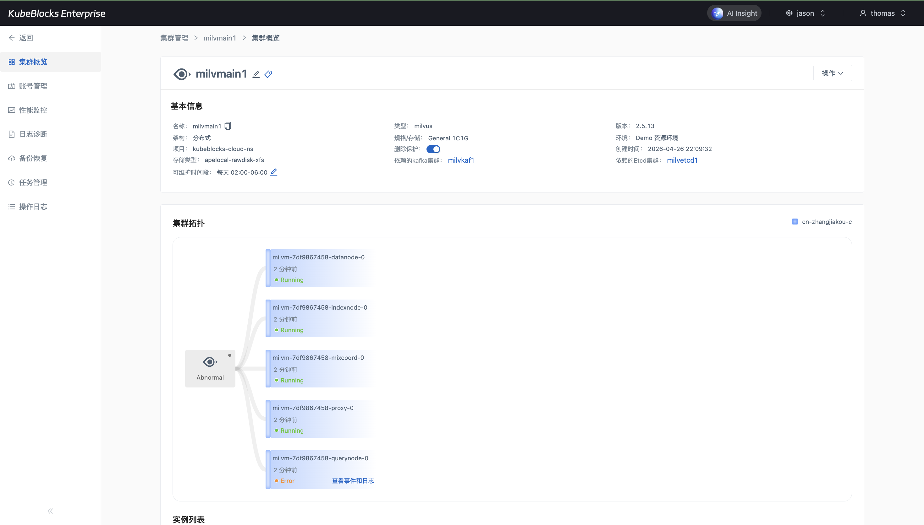Go to 日志诊断 sidebar item
Image resolution: width=924 pixels, height=525 pixels.
tap(33, 134)
